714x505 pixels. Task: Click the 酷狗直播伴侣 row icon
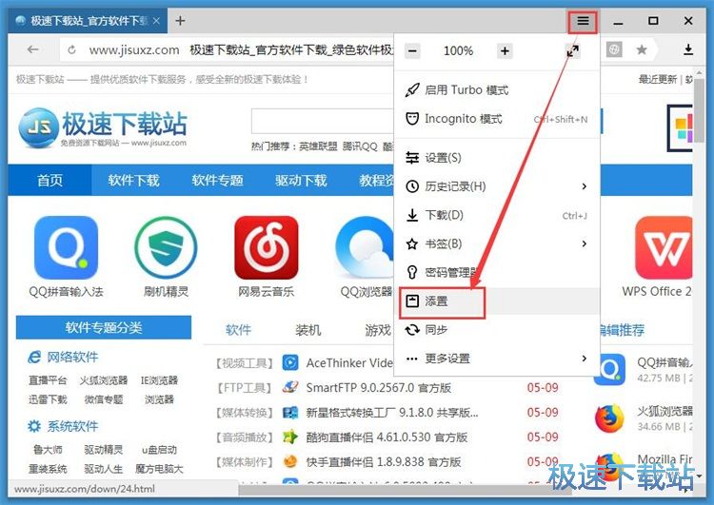(x=290, y=437)
